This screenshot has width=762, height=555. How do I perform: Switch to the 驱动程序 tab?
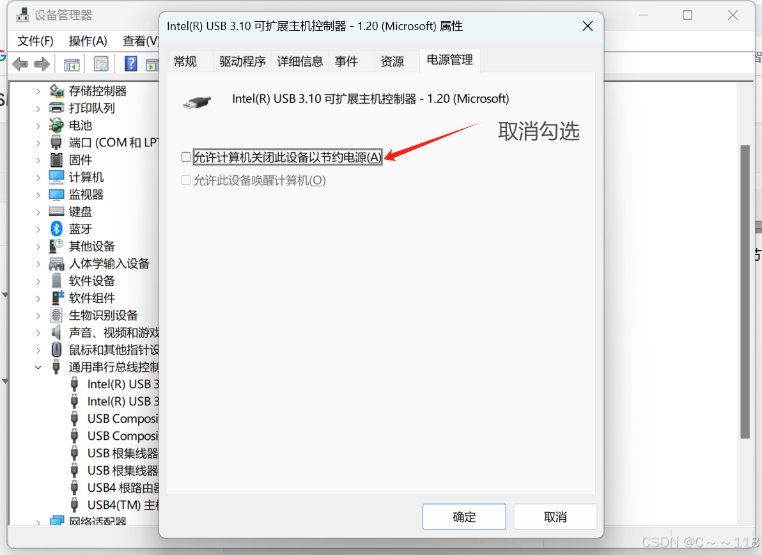pyautogui.click(x=242, y=62)
